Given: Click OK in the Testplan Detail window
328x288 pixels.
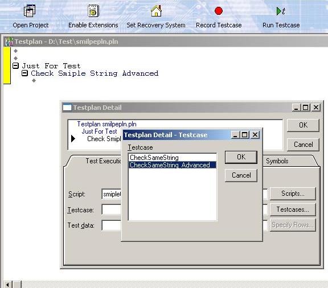Looking at the screenshot, I should coord(303,125).
